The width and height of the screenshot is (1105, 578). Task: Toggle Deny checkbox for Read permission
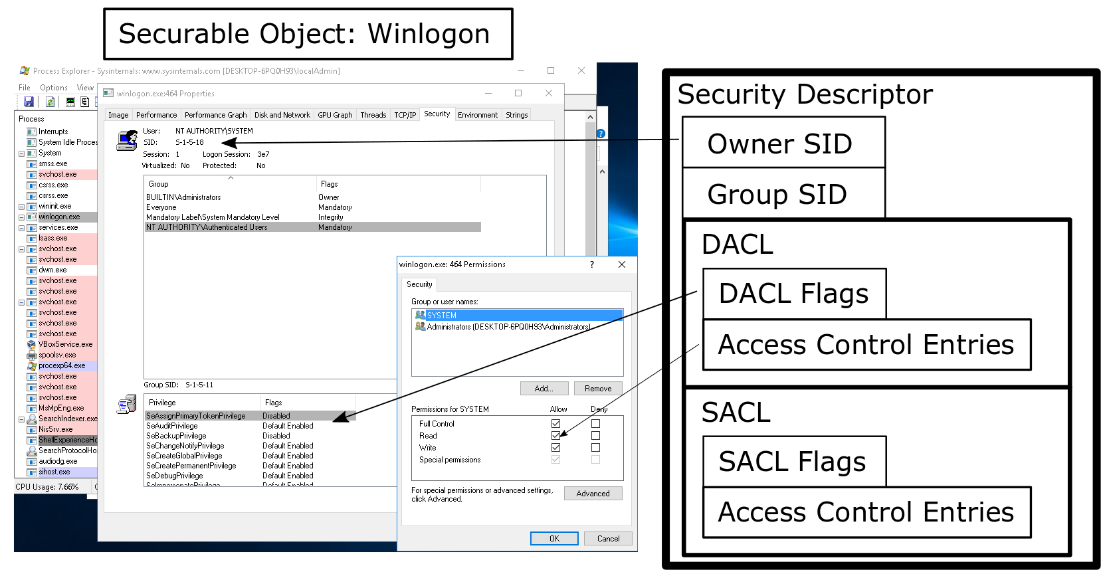[x=595, y=435]
